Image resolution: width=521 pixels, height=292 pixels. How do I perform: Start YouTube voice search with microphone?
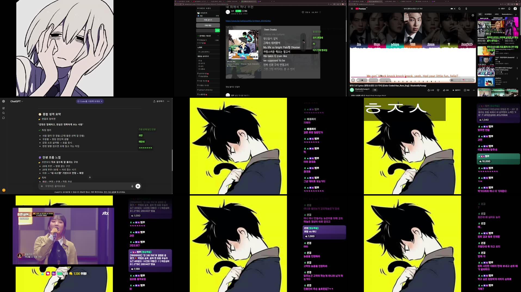(466, 9)
